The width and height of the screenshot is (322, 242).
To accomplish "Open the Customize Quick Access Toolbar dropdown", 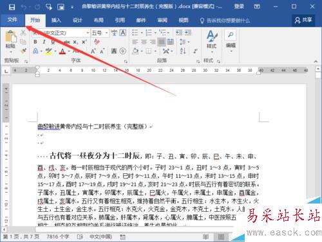I will (x=72, y=7).
